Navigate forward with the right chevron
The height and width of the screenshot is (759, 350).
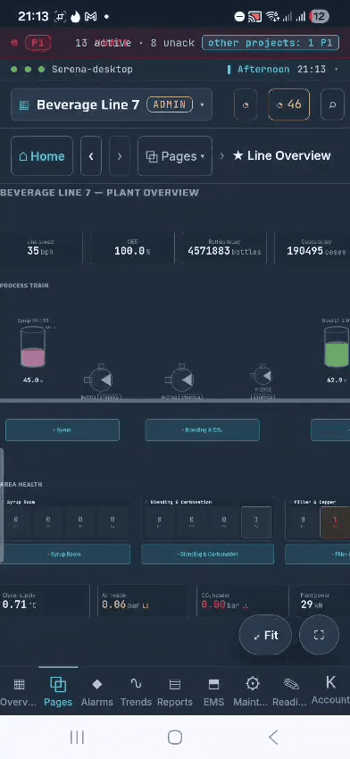pos(120,156)
